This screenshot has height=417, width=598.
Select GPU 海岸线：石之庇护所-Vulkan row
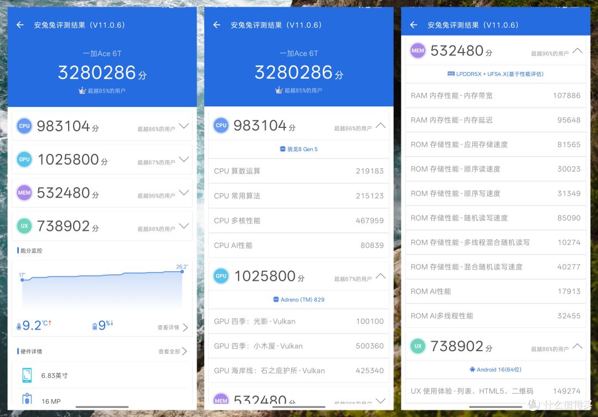click(298, 370)
